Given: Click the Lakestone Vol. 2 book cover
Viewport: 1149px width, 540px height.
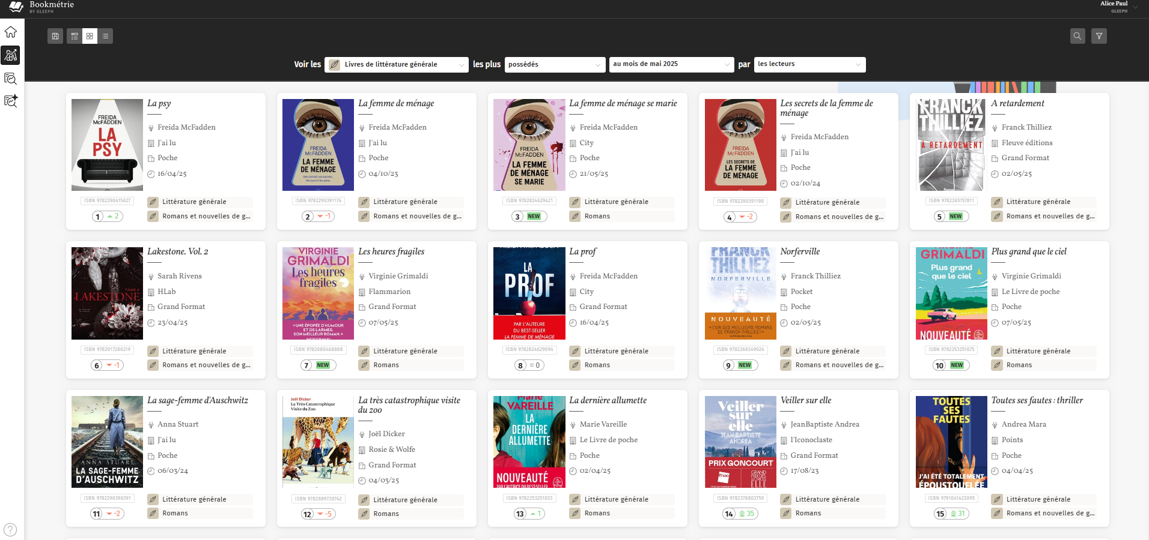Looking at the screenshot, I should click(x=107, y=293).
